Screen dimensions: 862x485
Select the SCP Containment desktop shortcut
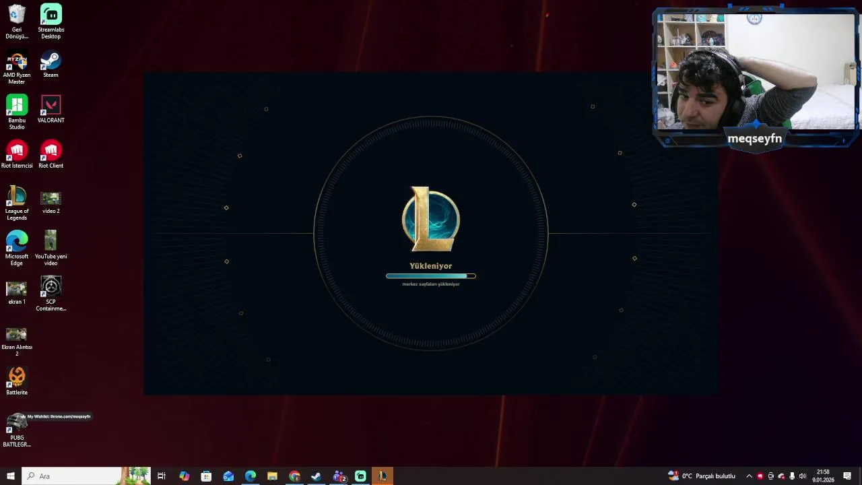51,294
